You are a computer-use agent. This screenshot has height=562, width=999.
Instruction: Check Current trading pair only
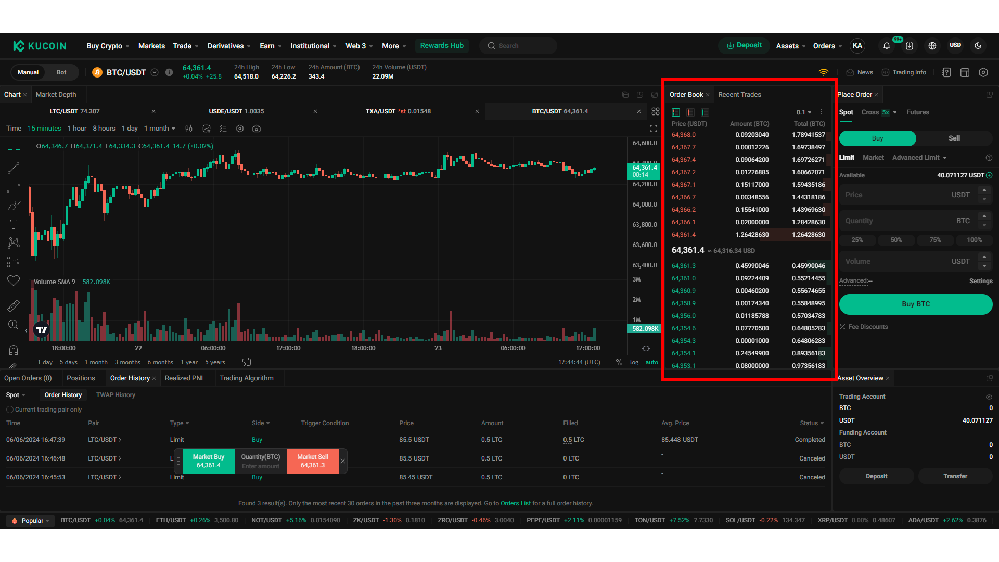[10, 410]
